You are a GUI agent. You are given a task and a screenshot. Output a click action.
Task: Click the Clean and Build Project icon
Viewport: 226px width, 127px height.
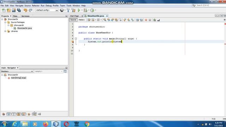point(73,10)
